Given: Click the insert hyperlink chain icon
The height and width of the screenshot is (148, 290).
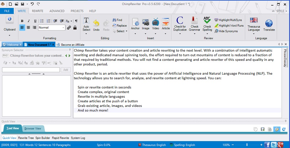Looking at the screenshot, I should pos(69,28).
